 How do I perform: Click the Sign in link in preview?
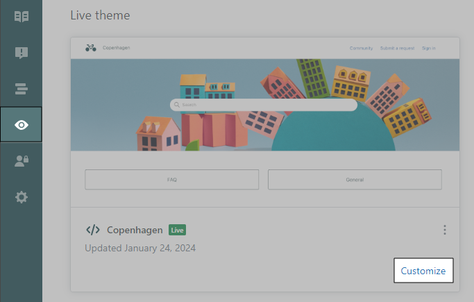(428, 48)
